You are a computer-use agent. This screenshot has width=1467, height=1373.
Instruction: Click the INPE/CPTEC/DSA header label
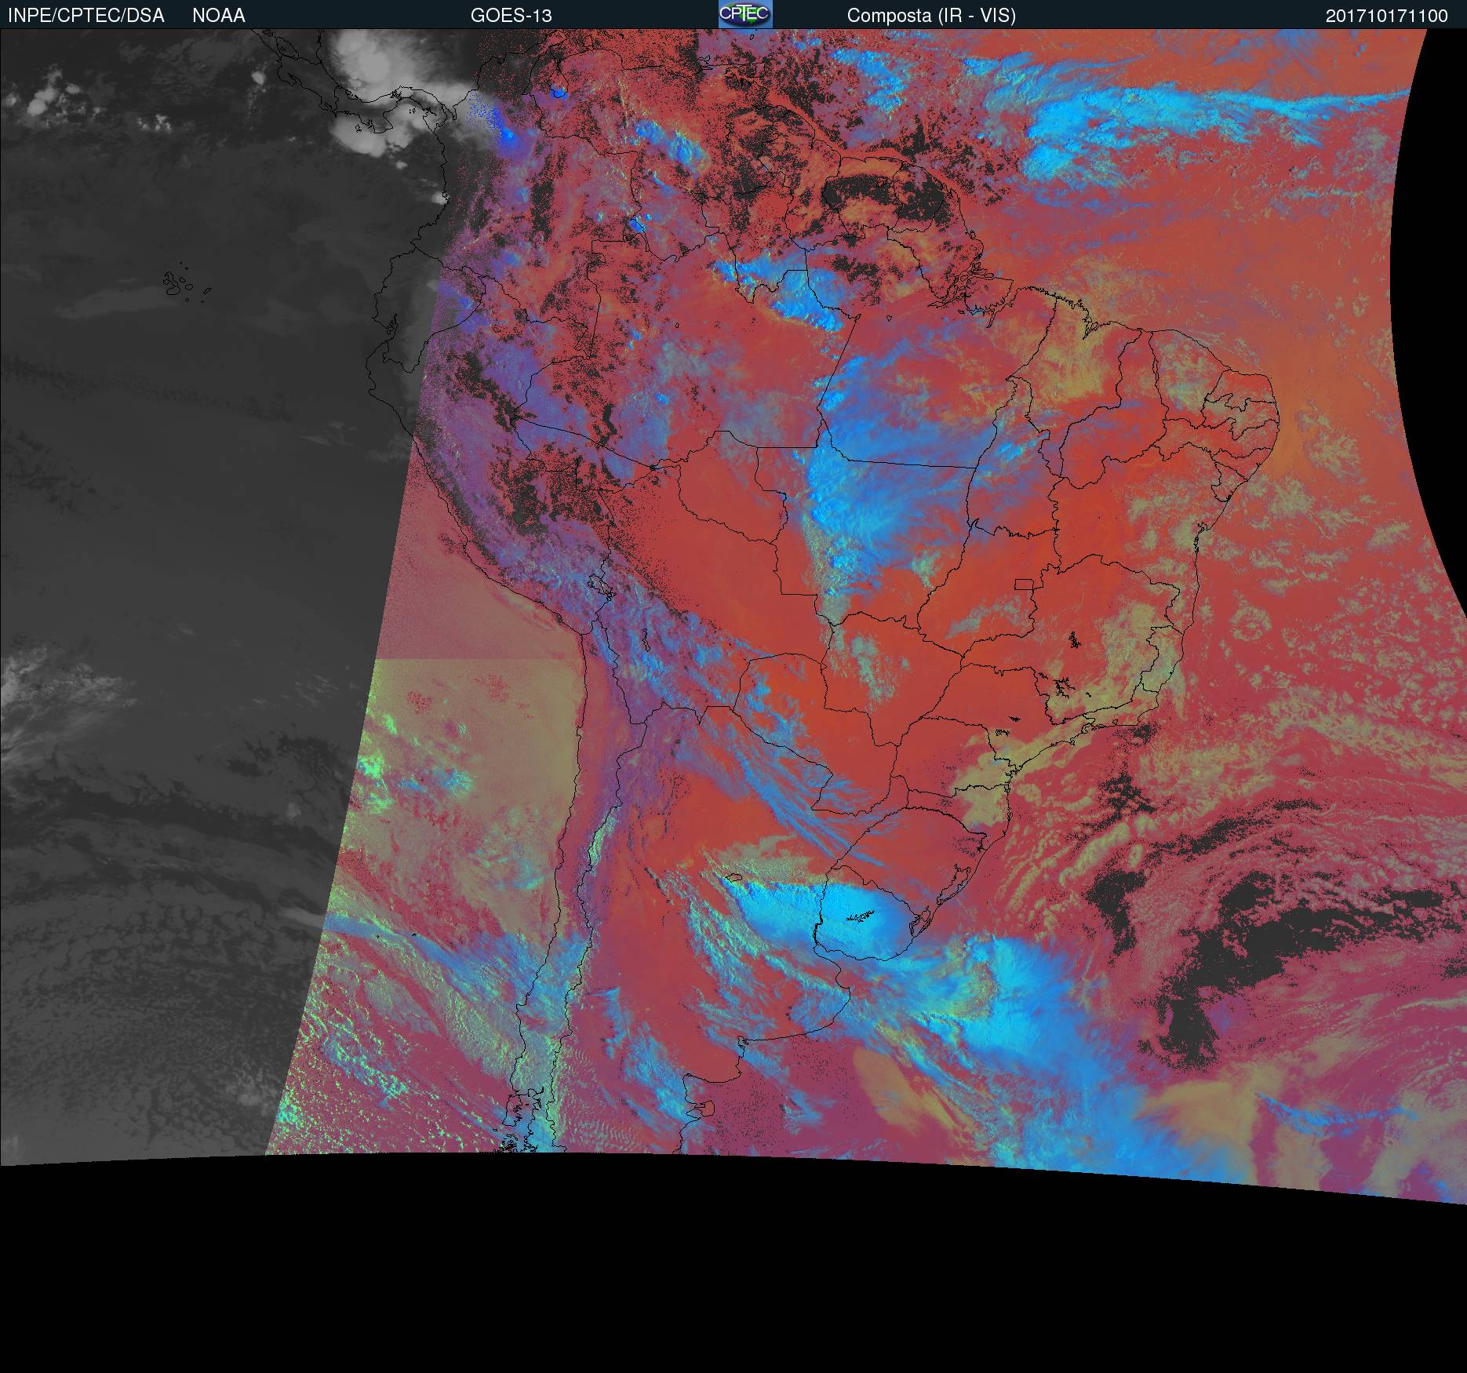click(x=86, y=16)
